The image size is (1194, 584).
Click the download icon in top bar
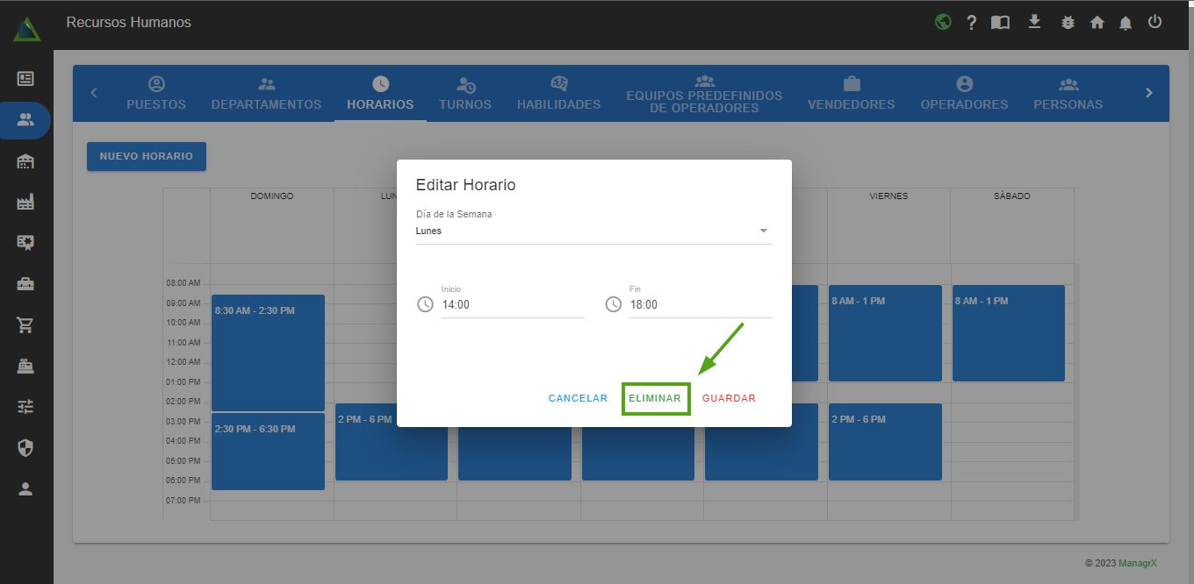tap(1034, 22)
